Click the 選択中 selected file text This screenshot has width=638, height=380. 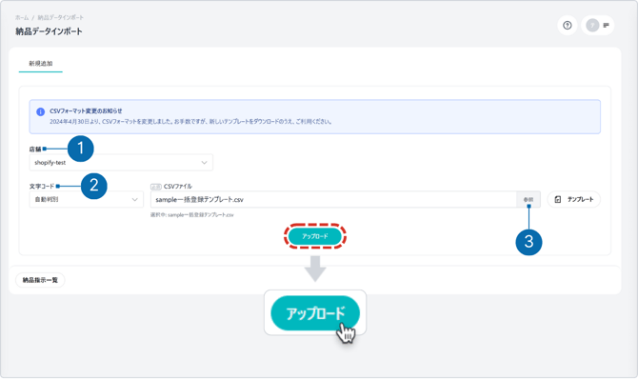[x=192, y=215]
